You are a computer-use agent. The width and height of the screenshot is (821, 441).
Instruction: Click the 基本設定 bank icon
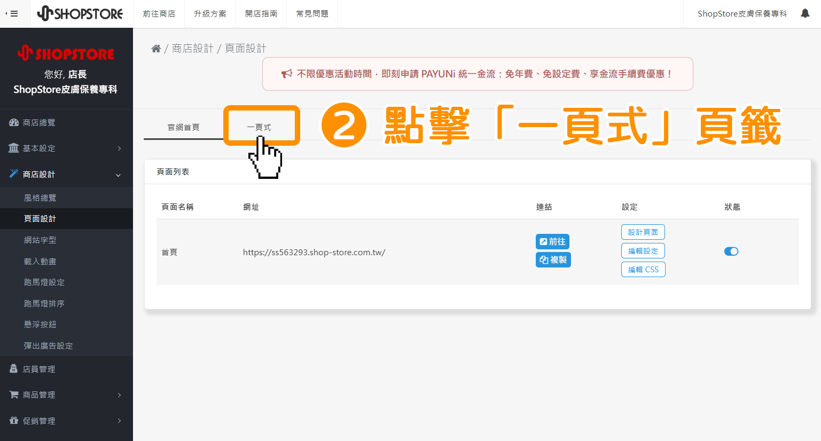click(x=14, y=148)
